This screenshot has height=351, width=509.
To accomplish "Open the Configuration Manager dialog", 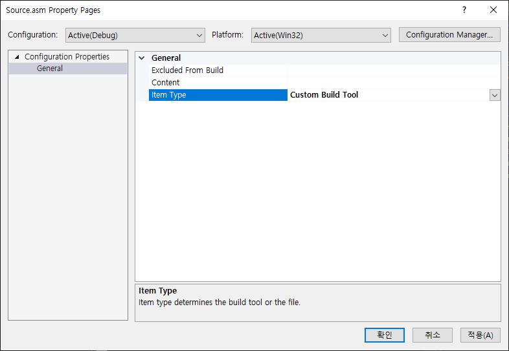I will tap(449, 35).
